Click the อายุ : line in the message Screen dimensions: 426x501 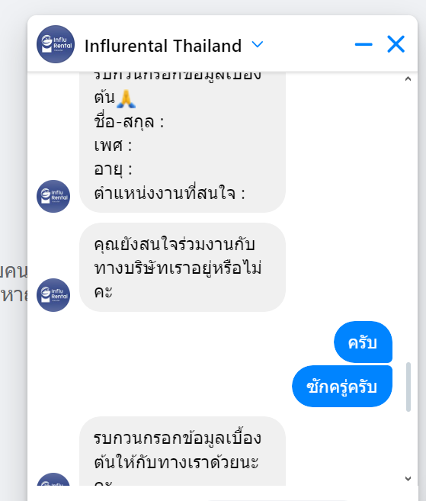(x=113, y=169)
